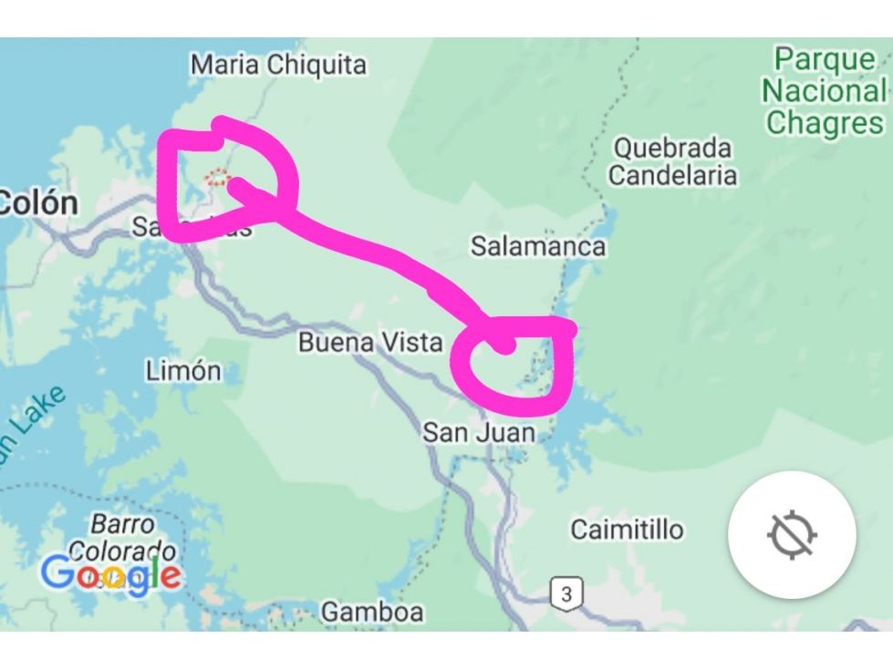
Task: Click the Buena Vista town label
Action: (370, 343)
